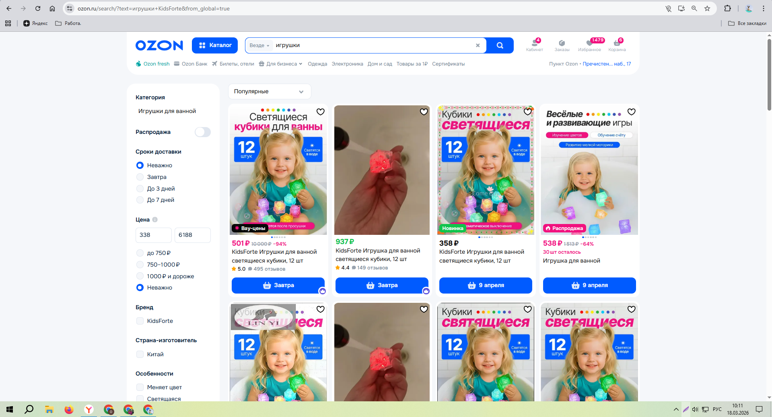The height and width of the screenshot is (417, 772).
Task: Select Неважно under Сроки доставки
Action: click(140, 165)
